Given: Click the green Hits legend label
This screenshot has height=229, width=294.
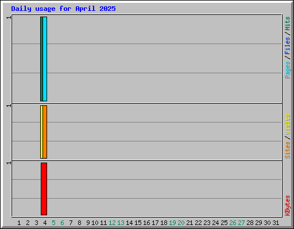Looking at the screenshot, I should (287, 23).
